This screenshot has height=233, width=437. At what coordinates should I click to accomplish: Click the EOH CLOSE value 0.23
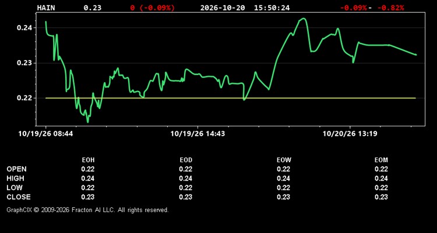(x=88, y=197)
